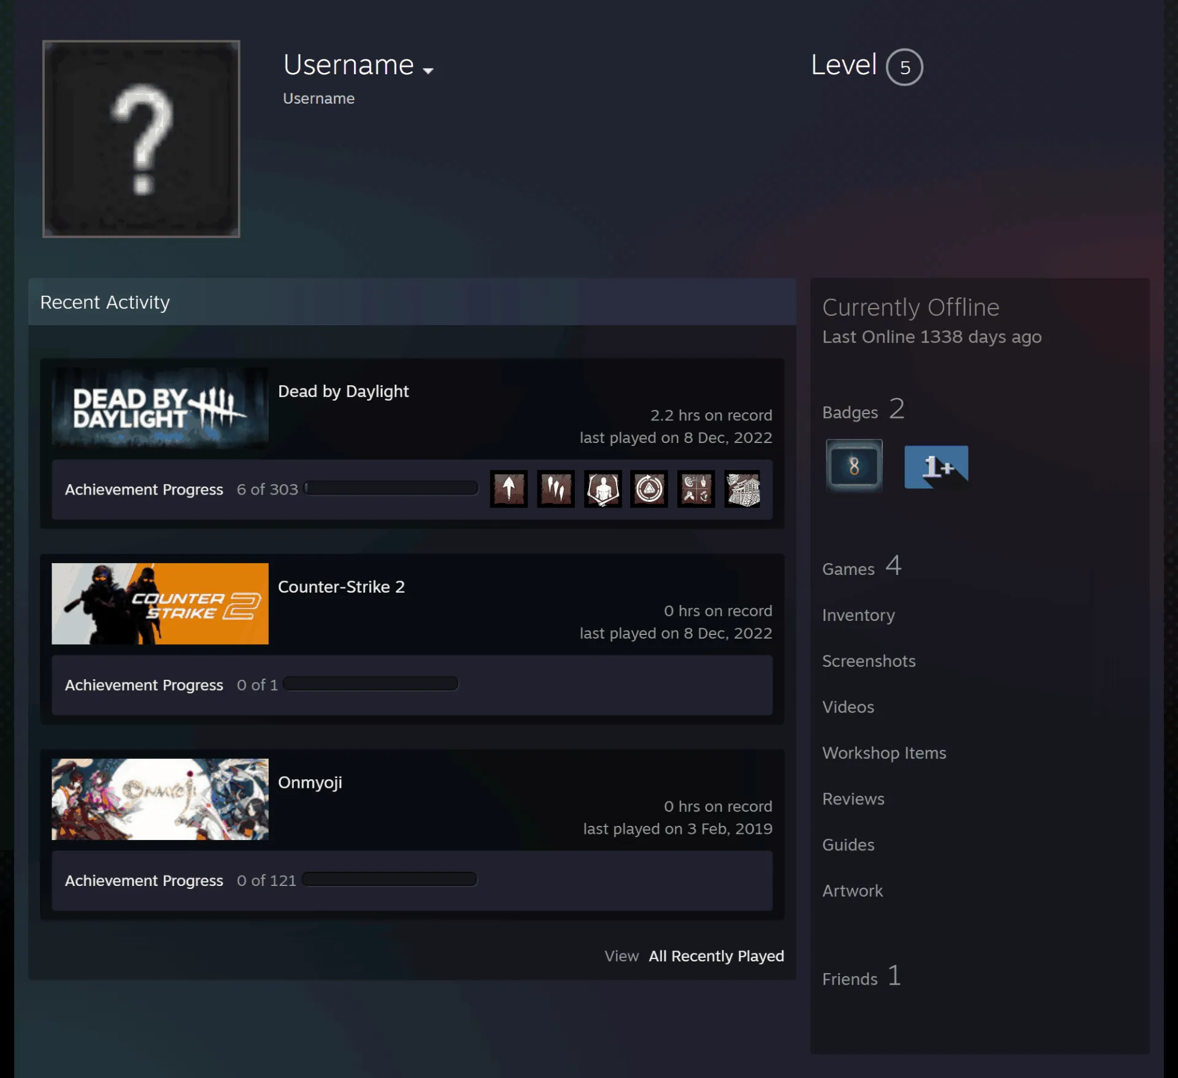Click the Dead by Daylight game title
Image resolution: width=1178 pixels, height=1078 pixels.
pos(343,391)
